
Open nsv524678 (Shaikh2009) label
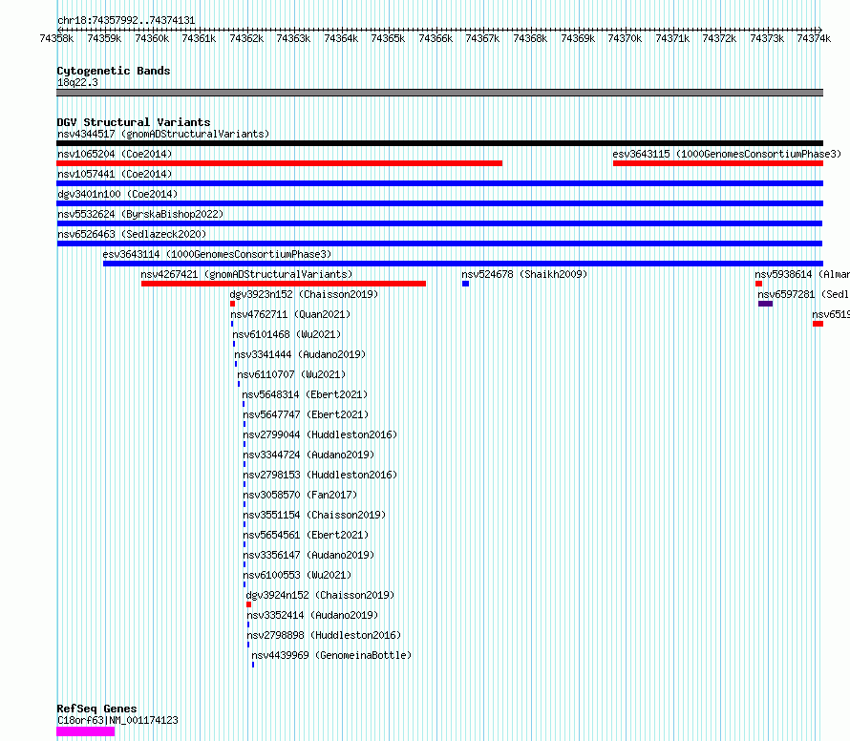(524, 274)
